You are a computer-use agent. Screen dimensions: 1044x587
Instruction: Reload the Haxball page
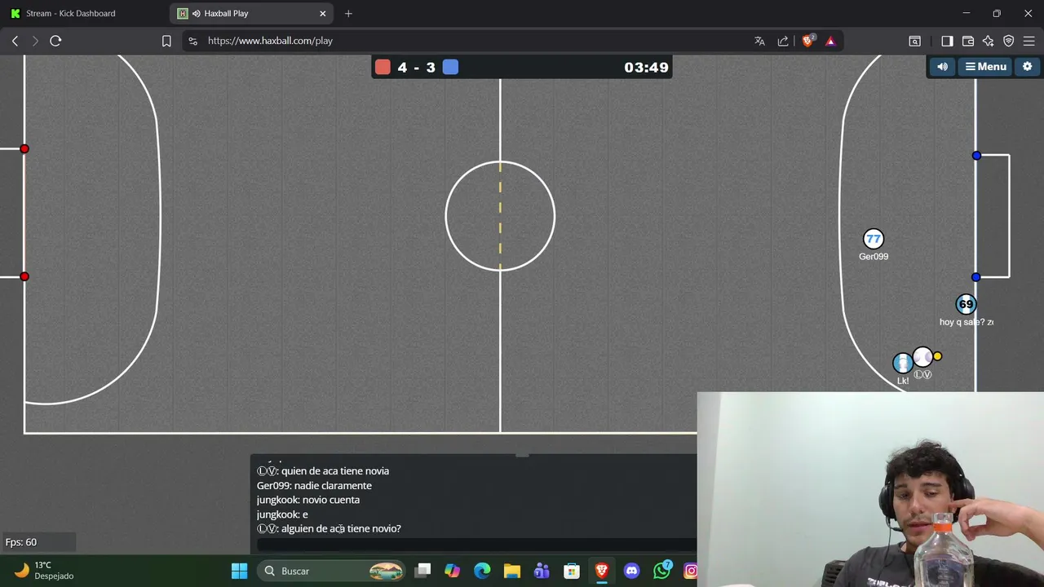coord(55,41)
